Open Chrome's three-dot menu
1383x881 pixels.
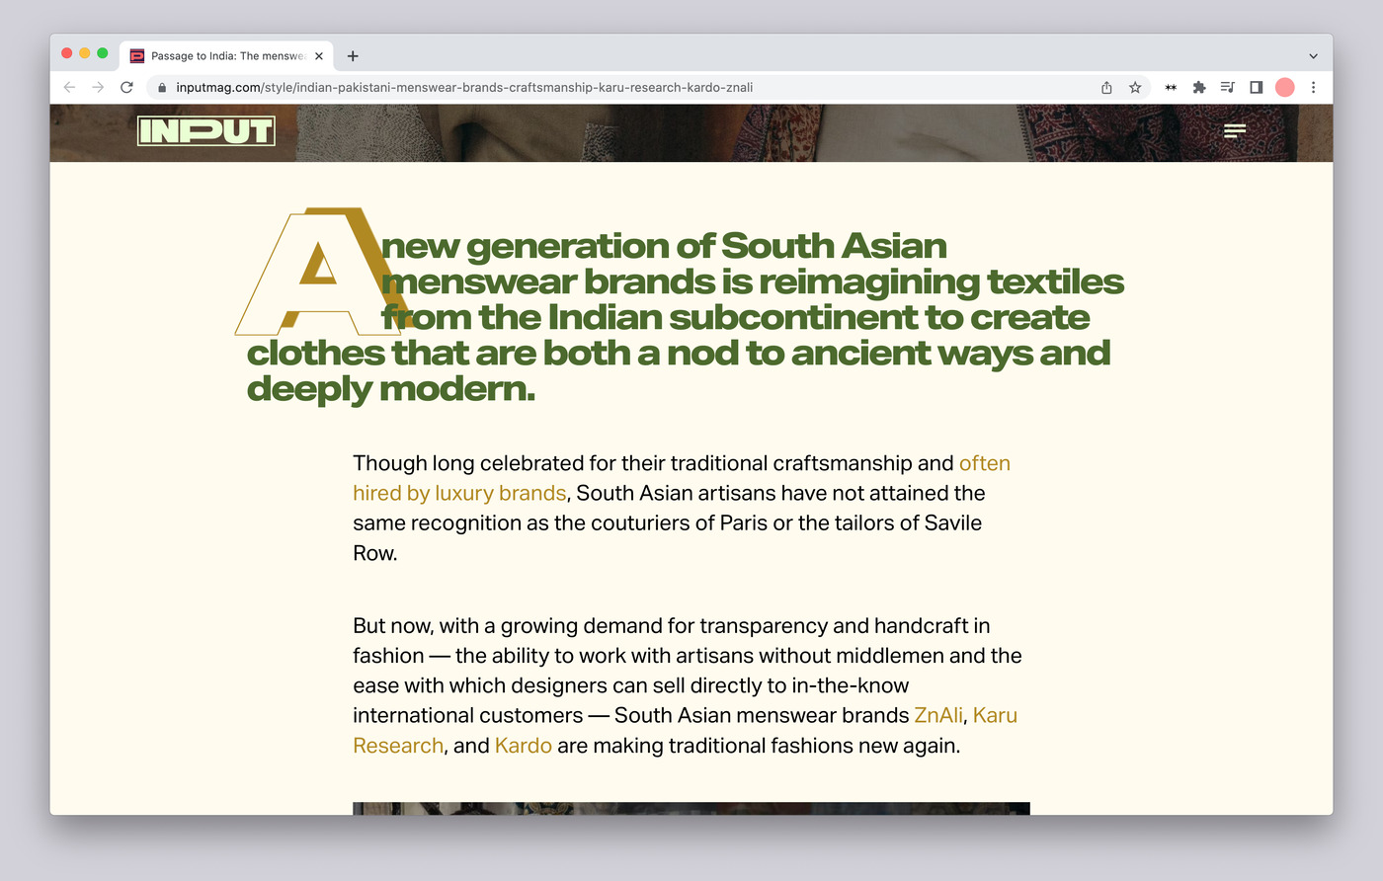1313,87
